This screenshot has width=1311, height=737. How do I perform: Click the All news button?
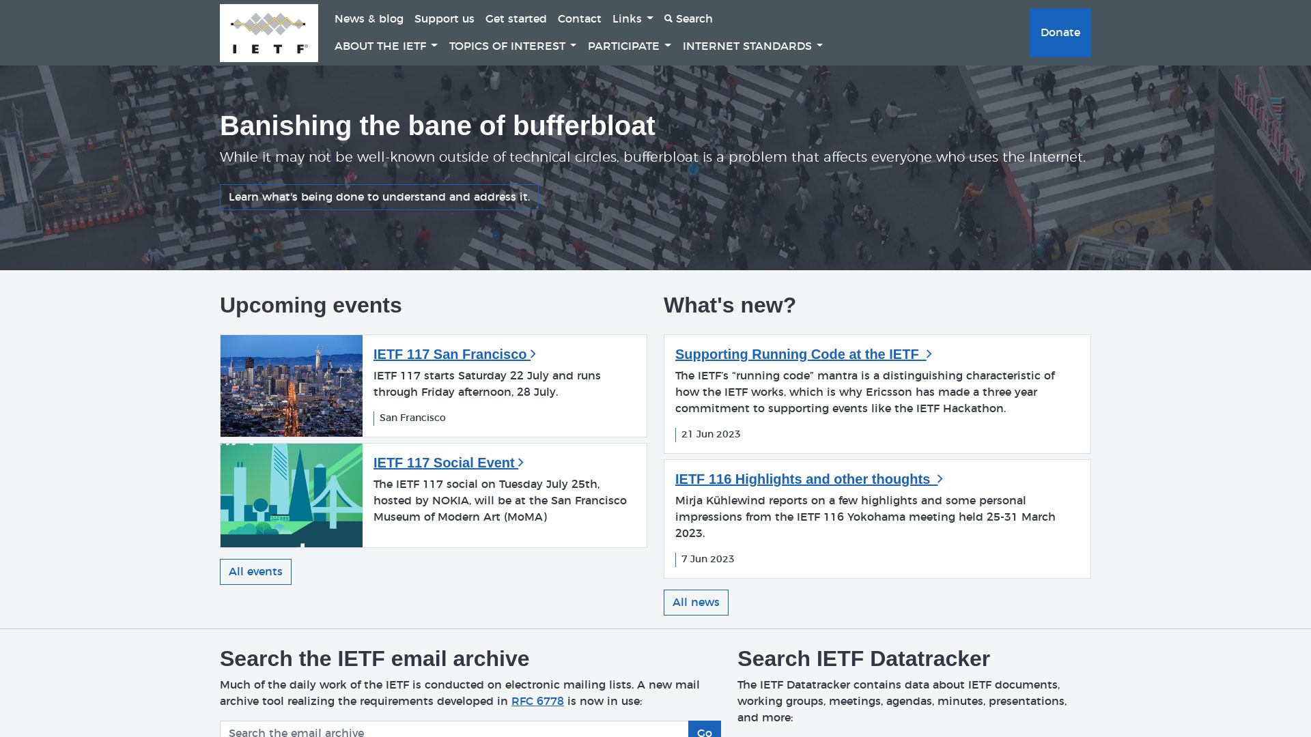[696, 603]
